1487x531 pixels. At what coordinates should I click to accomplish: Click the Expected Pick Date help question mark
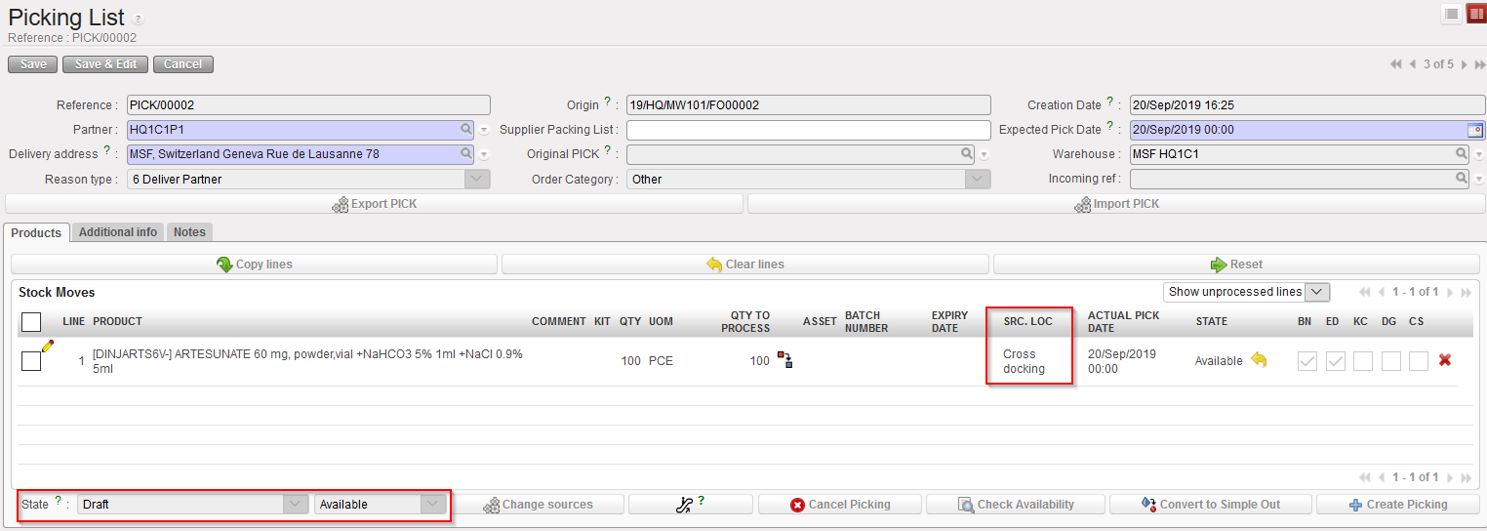1109,126
